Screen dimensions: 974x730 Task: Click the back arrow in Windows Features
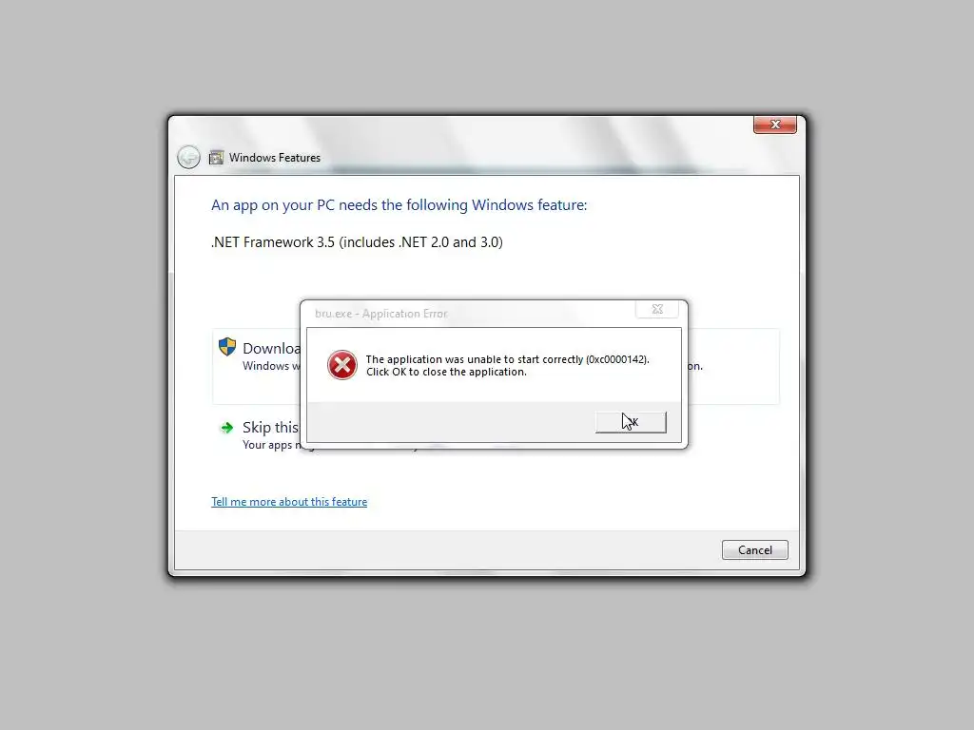pyautogui.click(x=188, y=157)
